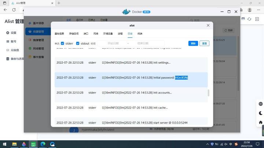264x148 pixels.
Task: Click the 'init settings...' log row
Action: point(131,65)
